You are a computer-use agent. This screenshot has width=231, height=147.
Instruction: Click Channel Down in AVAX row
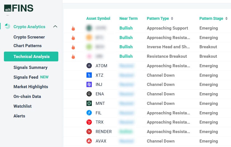(161, 141)
